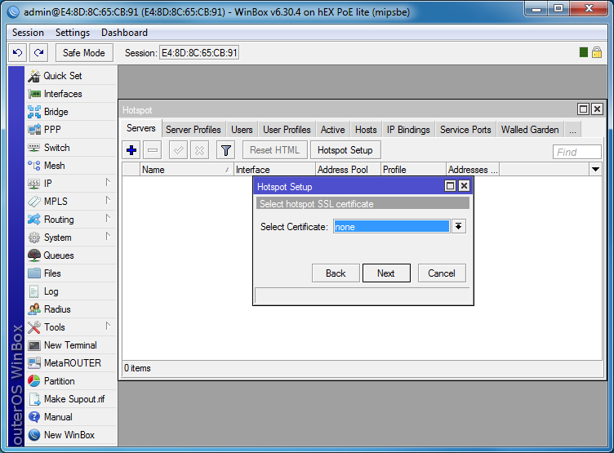Open the Select Certificate dropdown arrow

(x=459, y=226)
